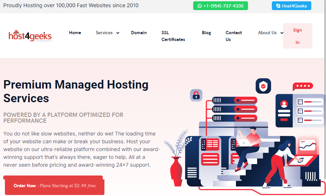The width and height of the screenshot is (326, 196).
Task: Click the padlock icon in hero illustration
Action: [196, 95]
